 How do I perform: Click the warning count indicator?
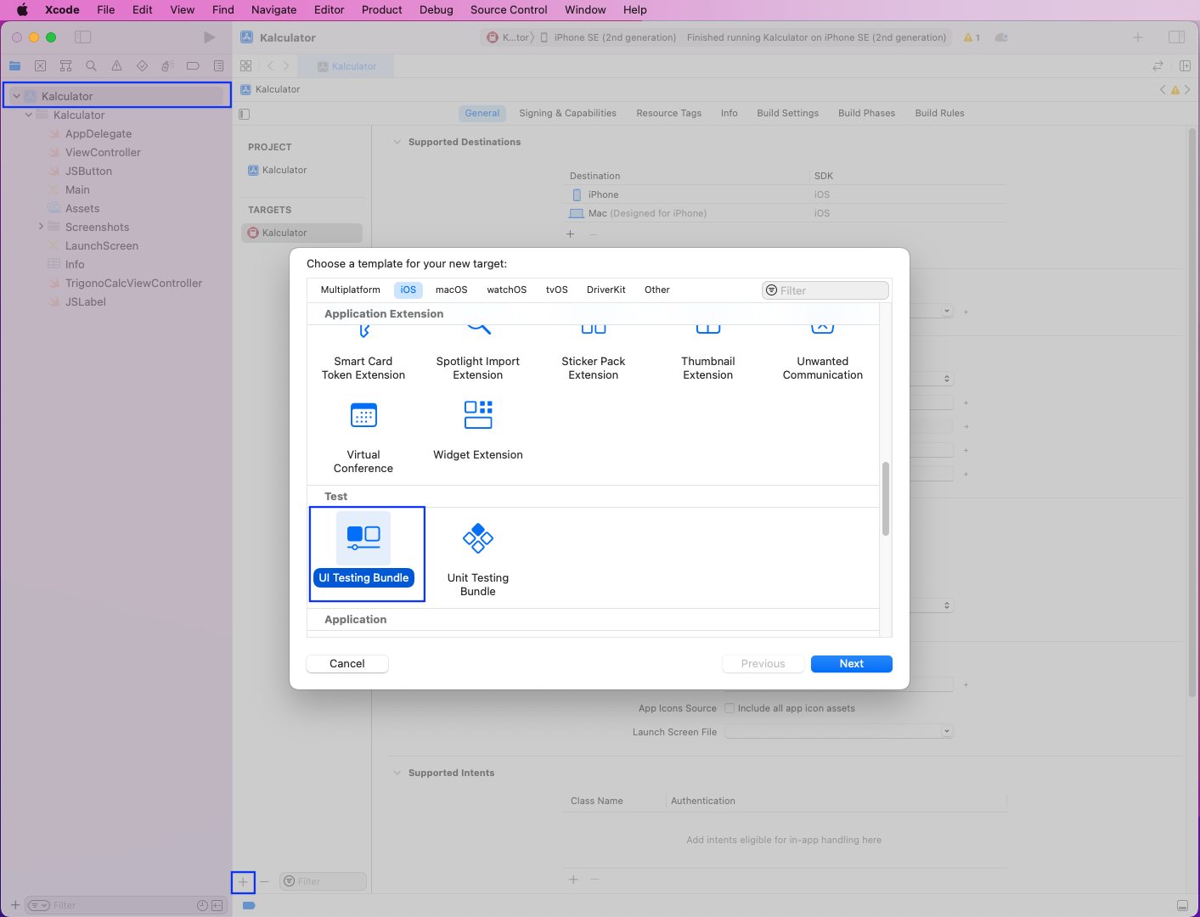click(x=972, y=37)
